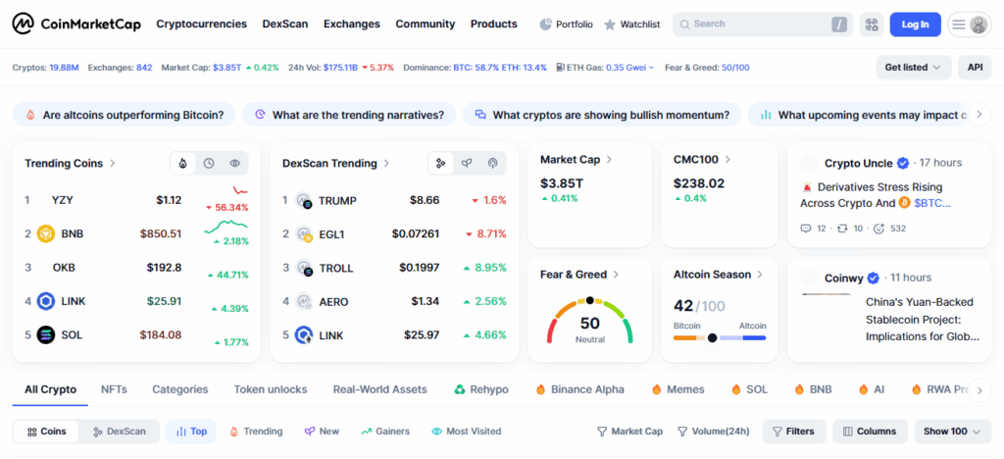The height and width of the screenshot is (459, 1004).
Task: Select the fire trending toggle in Trending Coins
Action: [x=183, y=163]
